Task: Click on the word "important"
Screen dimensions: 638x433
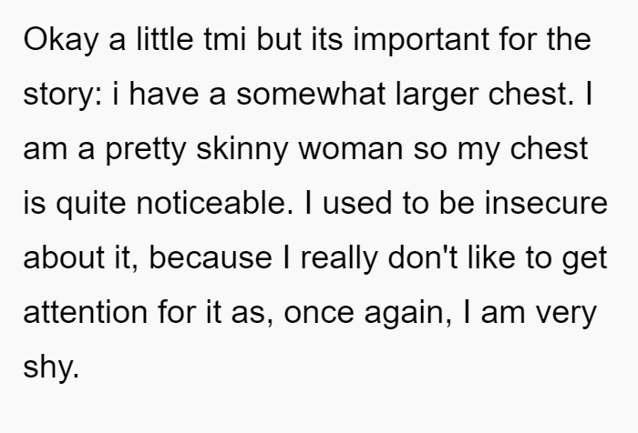Action: [421, 42]
